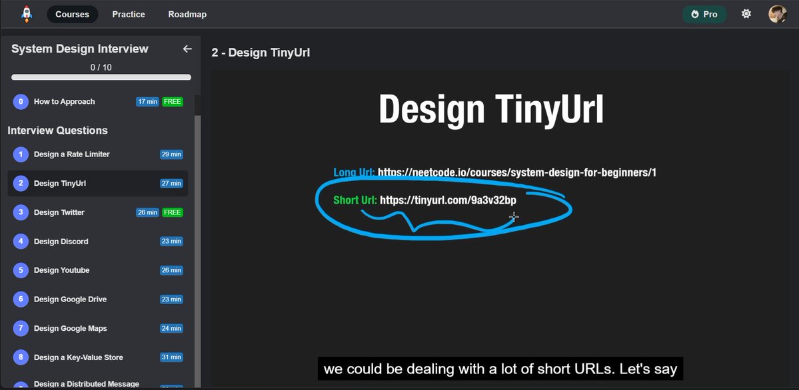Screen dimensions: 799x390
Task: Open the settings gear in top bar
Action: coord(746,13)
